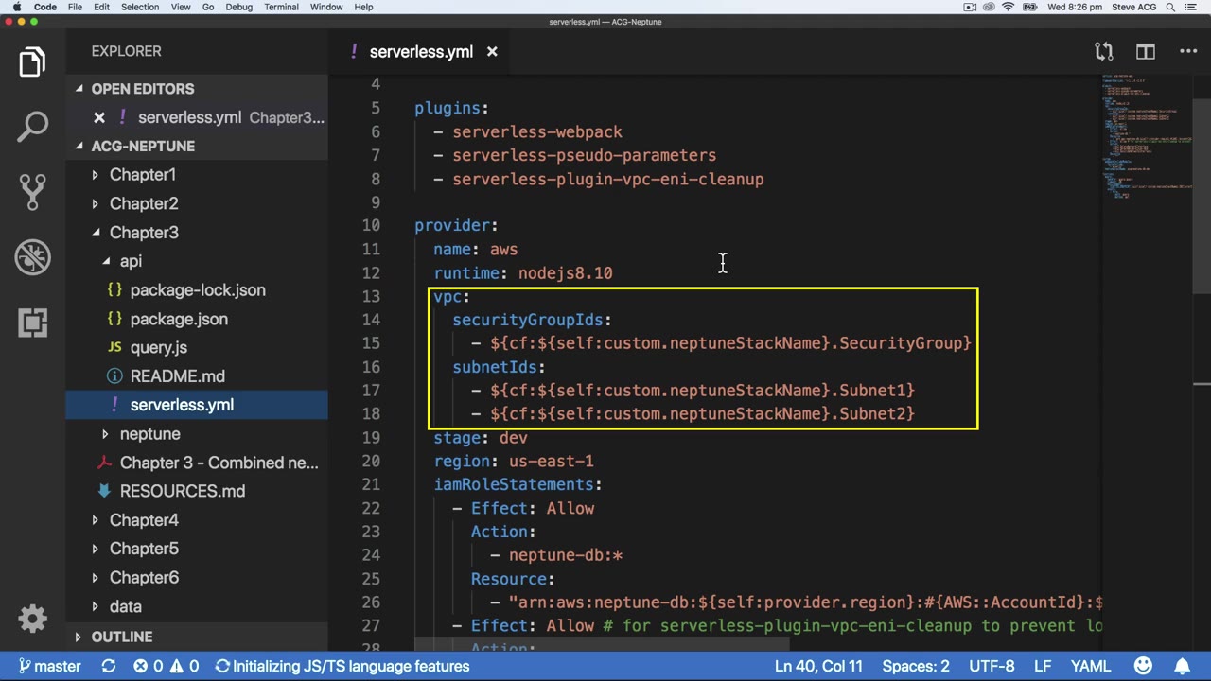Expand the neptune folder

(149, 434)
